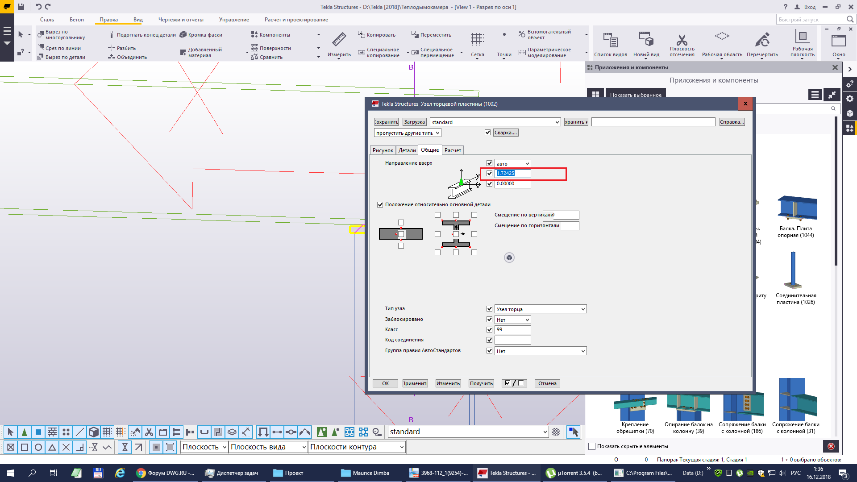Click the OK button in dialog

385,383
